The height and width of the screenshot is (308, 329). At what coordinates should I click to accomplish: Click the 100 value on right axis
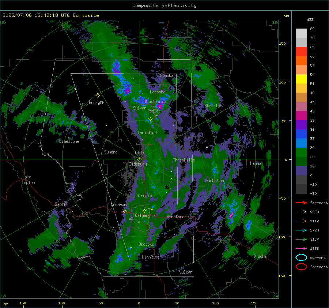(282, 82)
